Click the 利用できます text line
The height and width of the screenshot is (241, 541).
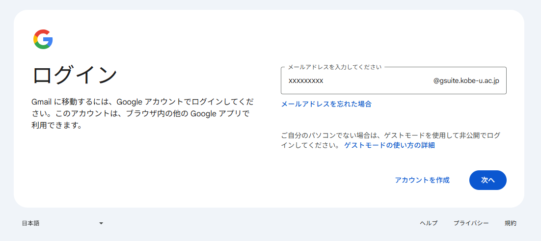point(56,126)
